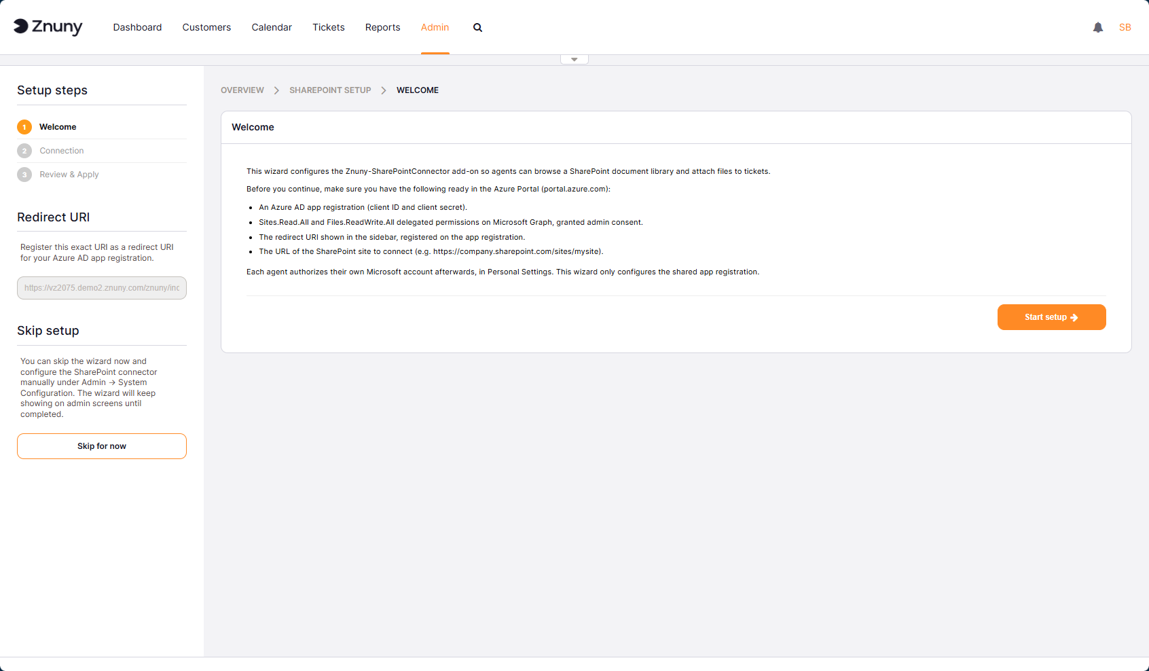Open the Tickets menu
The image size is (1149, 671).
(329, 27)
